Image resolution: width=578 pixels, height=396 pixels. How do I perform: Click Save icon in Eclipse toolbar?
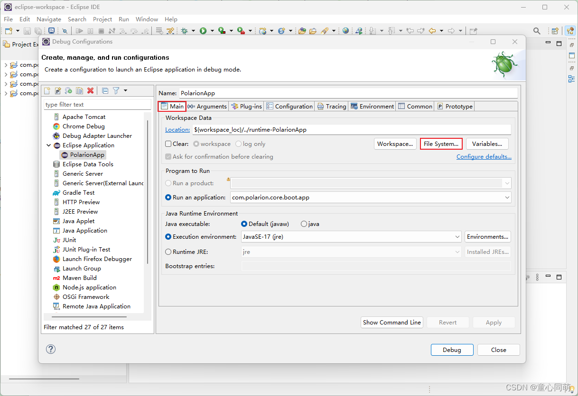pyautogui.click(x=28, y=31)
